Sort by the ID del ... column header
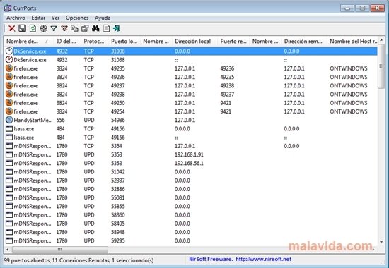 click(x=66, y=42)
